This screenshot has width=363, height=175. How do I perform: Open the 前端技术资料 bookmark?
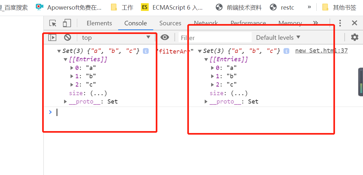[238, 7]
